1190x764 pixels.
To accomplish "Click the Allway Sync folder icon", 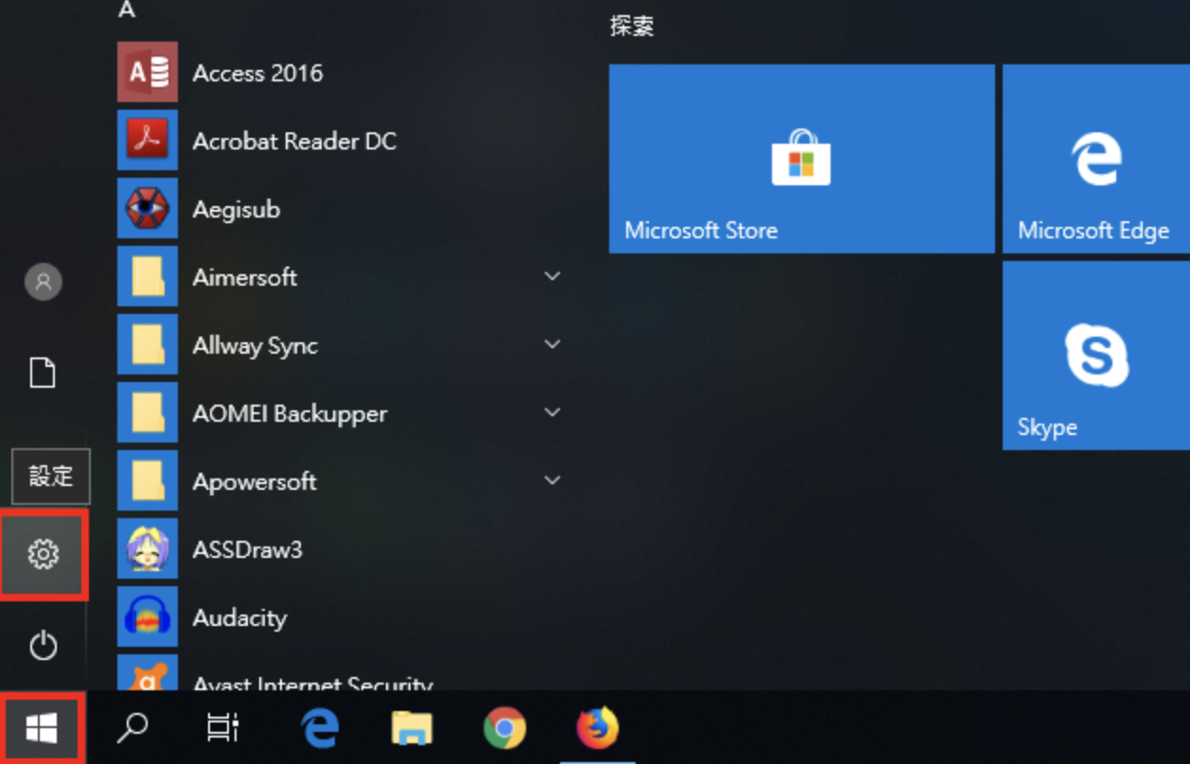I will pos(148,345).
